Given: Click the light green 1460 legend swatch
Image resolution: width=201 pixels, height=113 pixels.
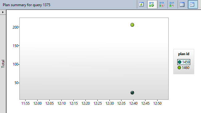Looking at the screenshot, I should tap(179, 68).
